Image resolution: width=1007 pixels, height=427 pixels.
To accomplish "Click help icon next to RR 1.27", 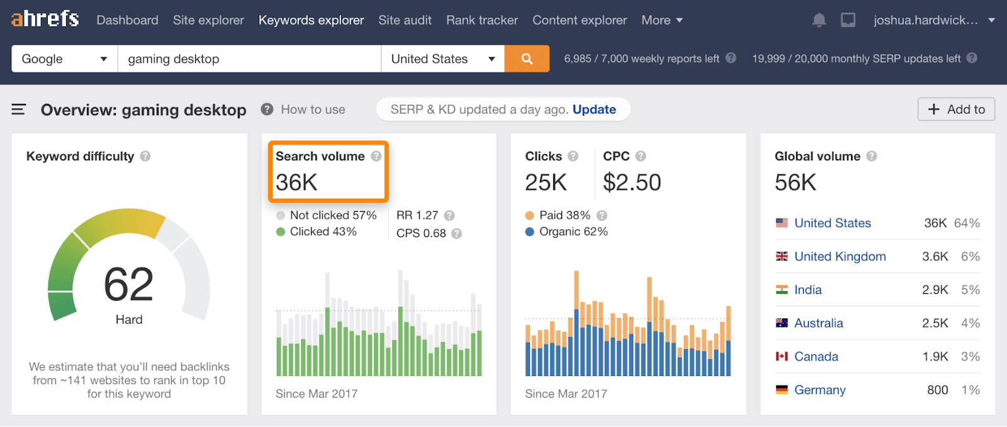I will pos(449,215).
